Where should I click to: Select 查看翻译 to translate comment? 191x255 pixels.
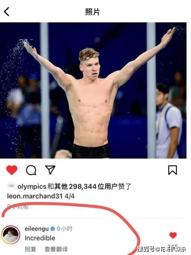[56, 249]
